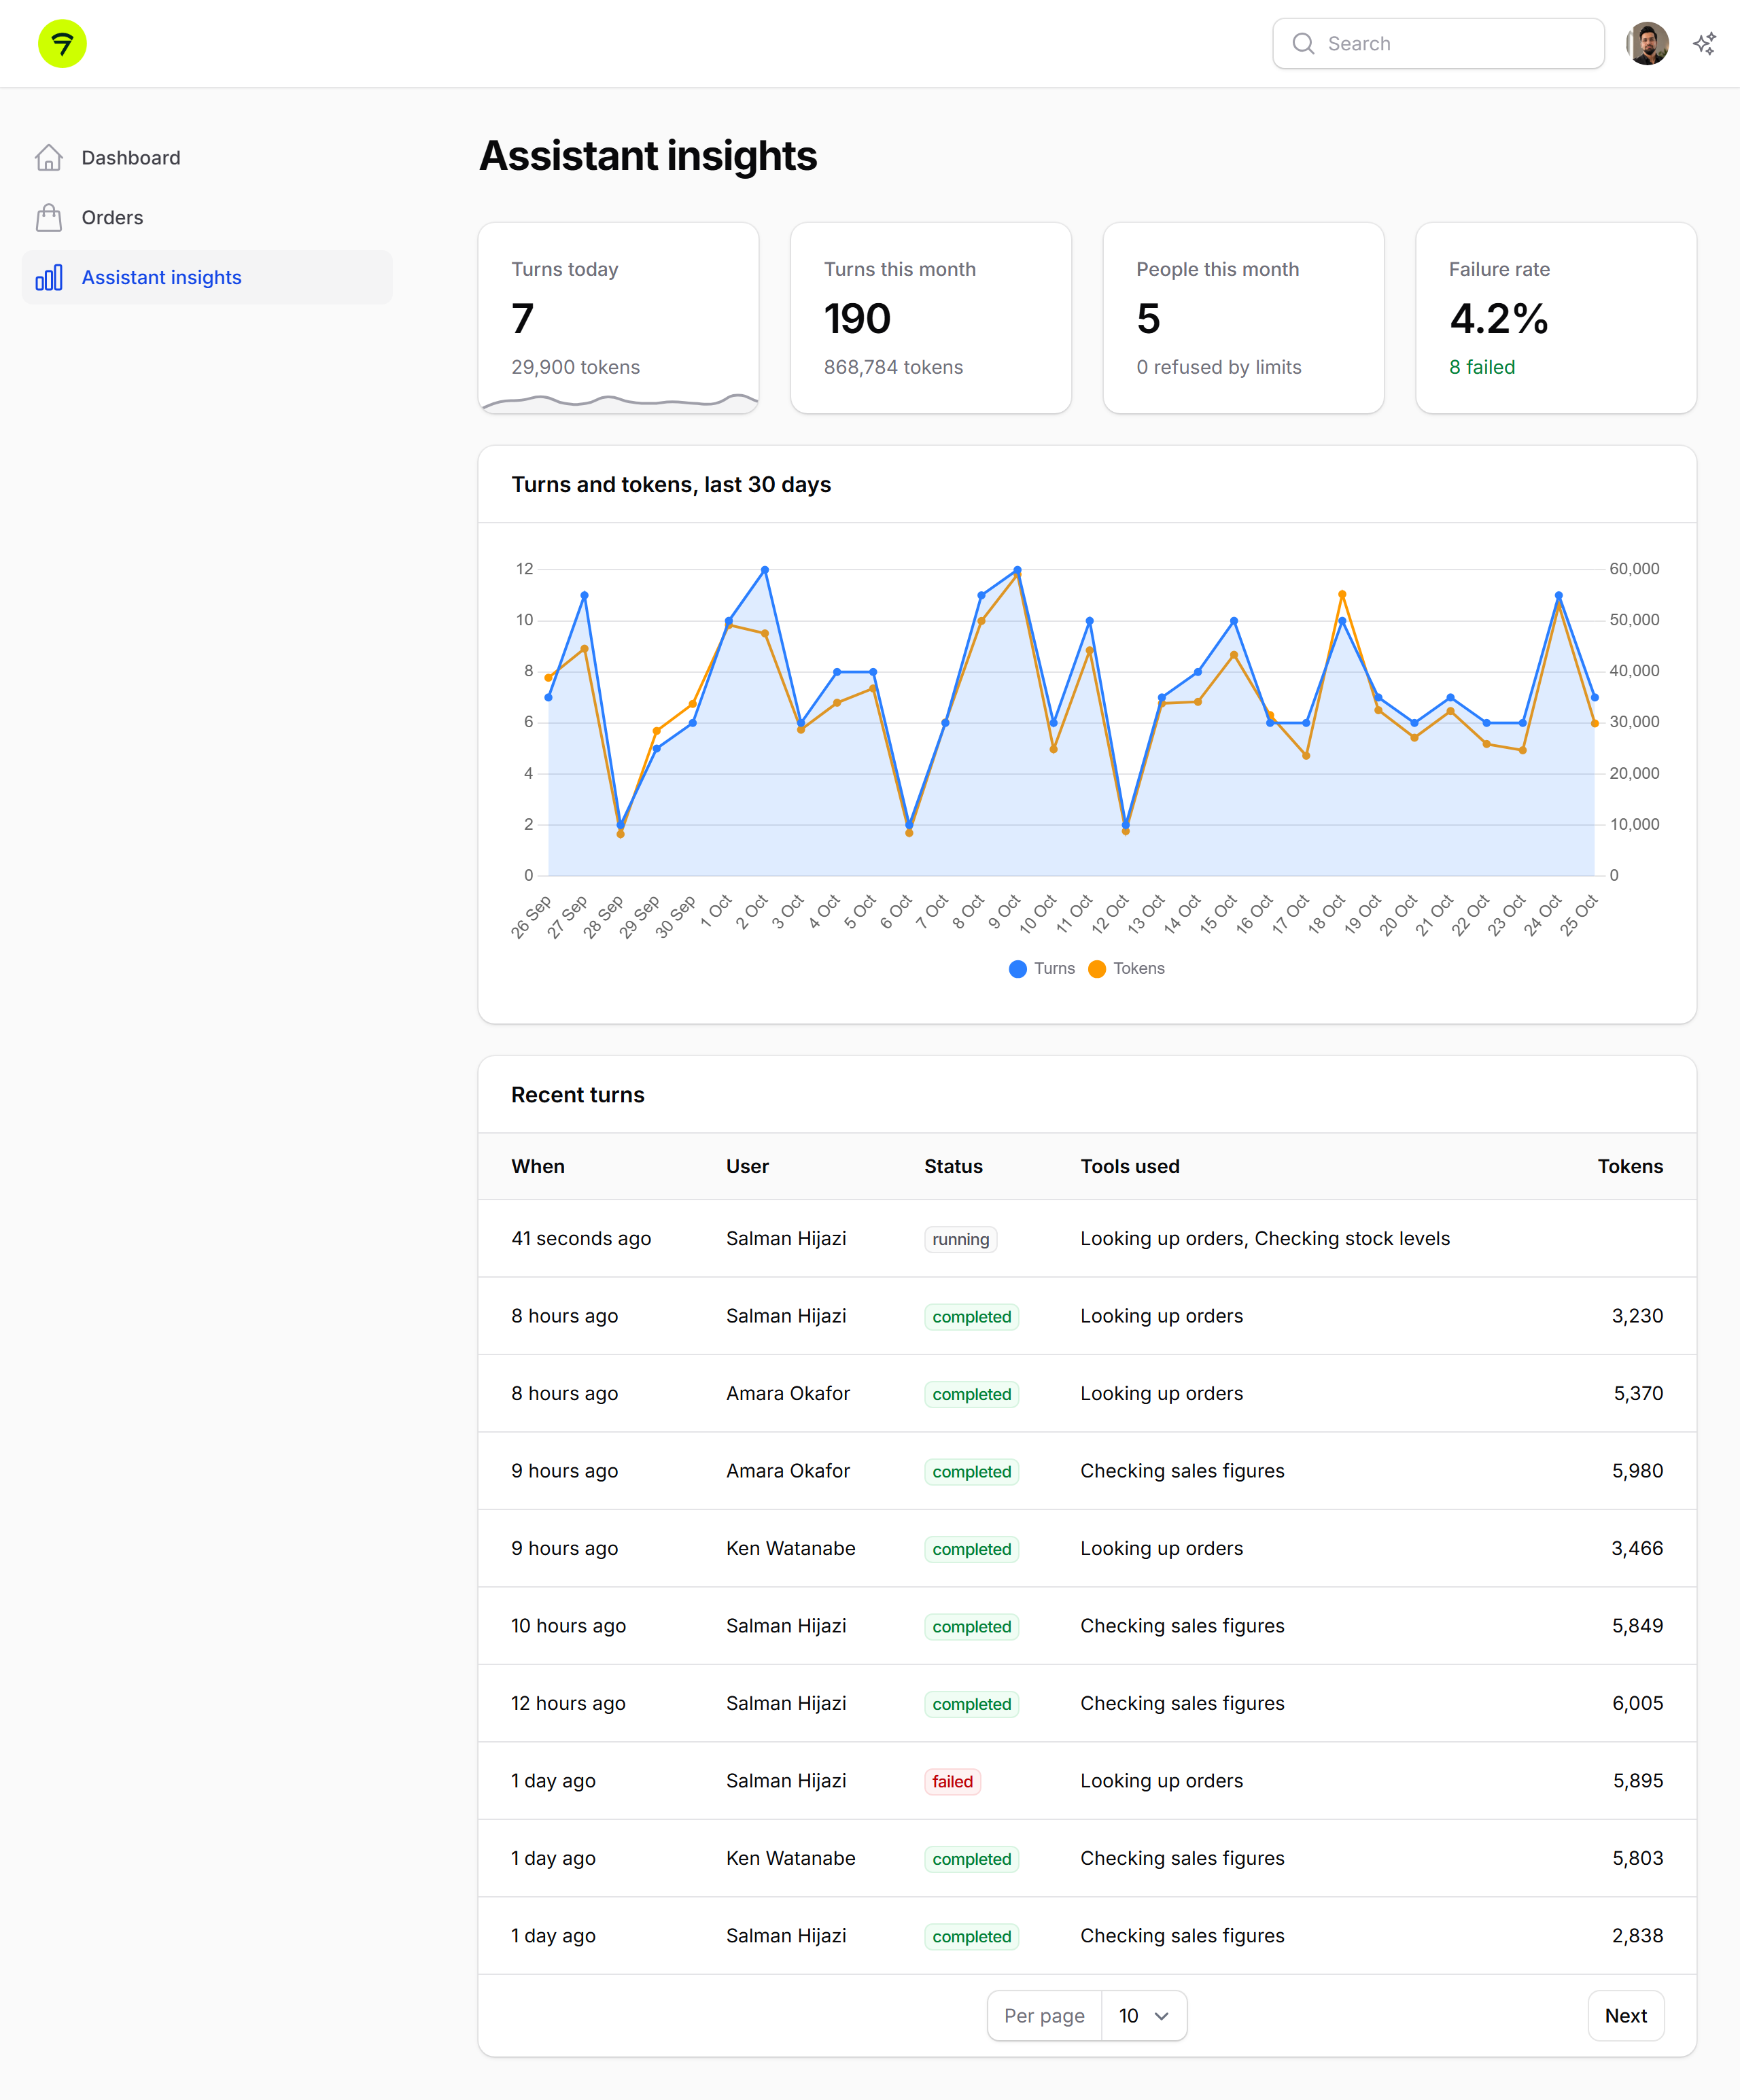
Task: Open the Per page dropdown
Action: pos(1144,2016)
